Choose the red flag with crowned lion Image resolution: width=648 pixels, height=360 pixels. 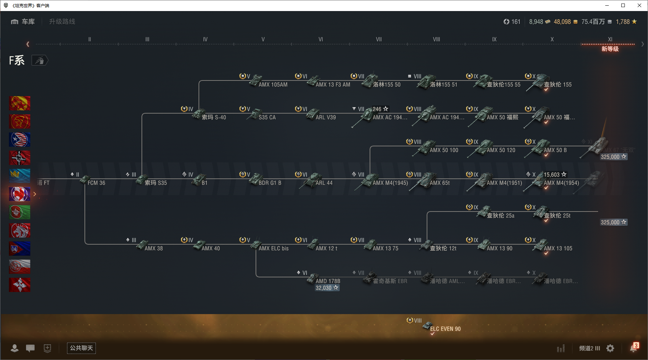[x=20, y=230]
